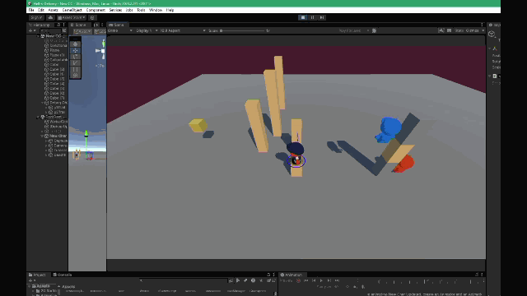The width and height of the screenshot is (527, 296).
Task: Switch to the Hierarchy tab
Action: (40, 25)
